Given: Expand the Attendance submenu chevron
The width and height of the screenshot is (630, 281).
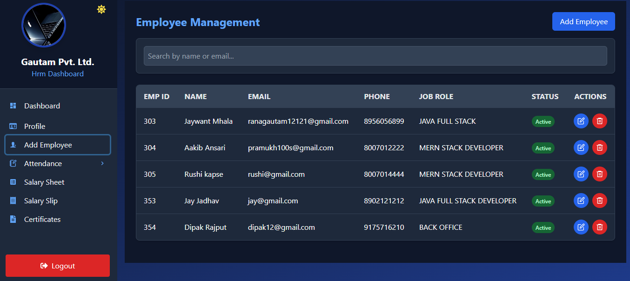Looking at the screenshot, I should (x=102, y=164).
